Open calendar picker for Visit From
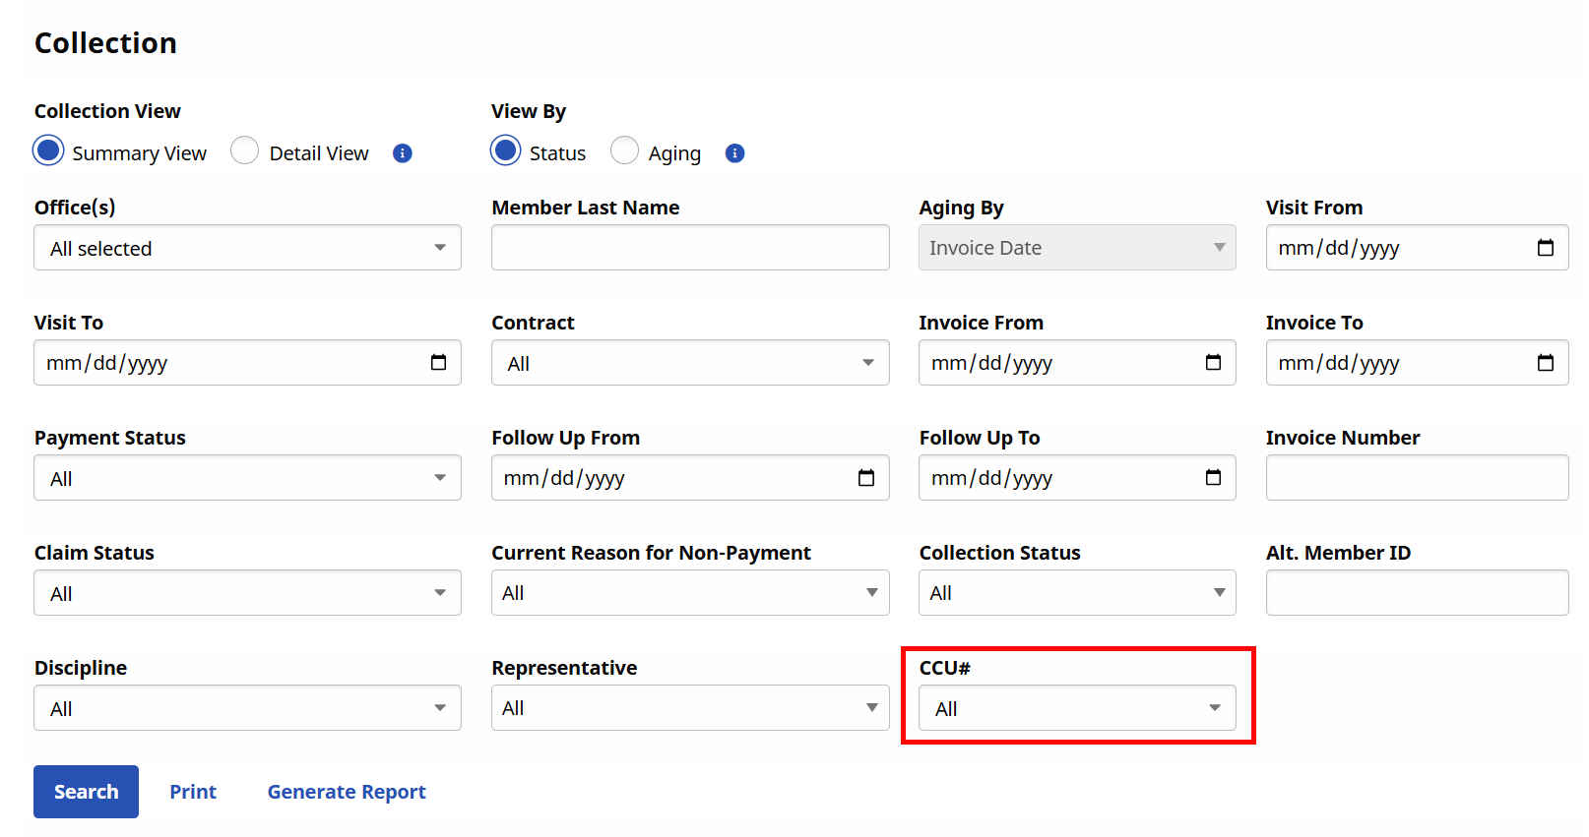Image resolution: width=1589 pixels, height=837 pixels. click(x=1545, y=248)
